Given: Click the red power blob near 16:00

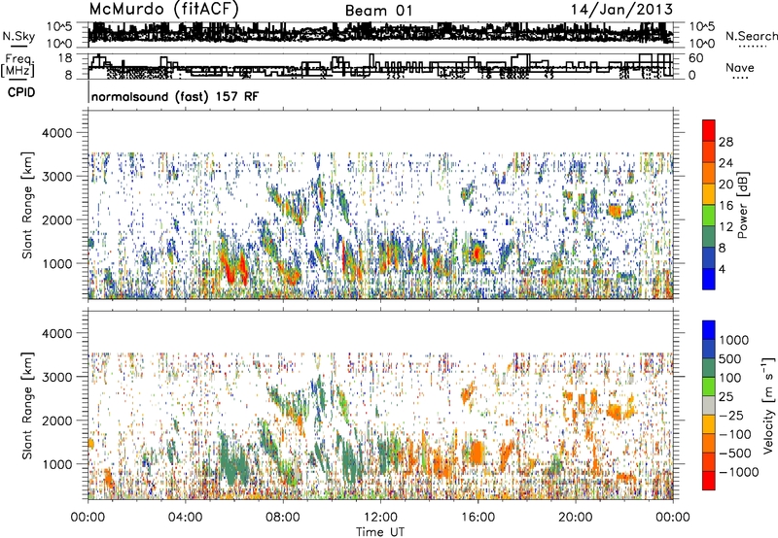Looking at the screenshot, I should [477, 252].
